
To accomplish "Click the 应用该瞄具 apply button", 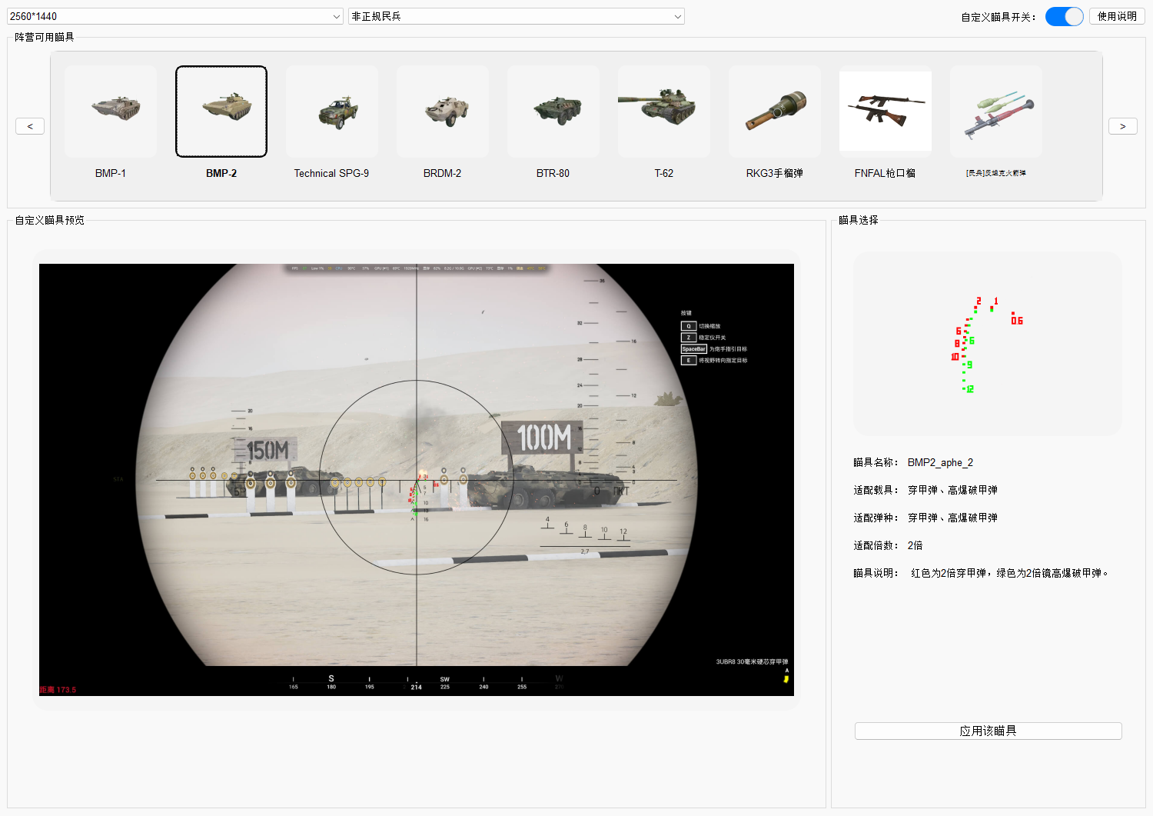I will (989, 731).
